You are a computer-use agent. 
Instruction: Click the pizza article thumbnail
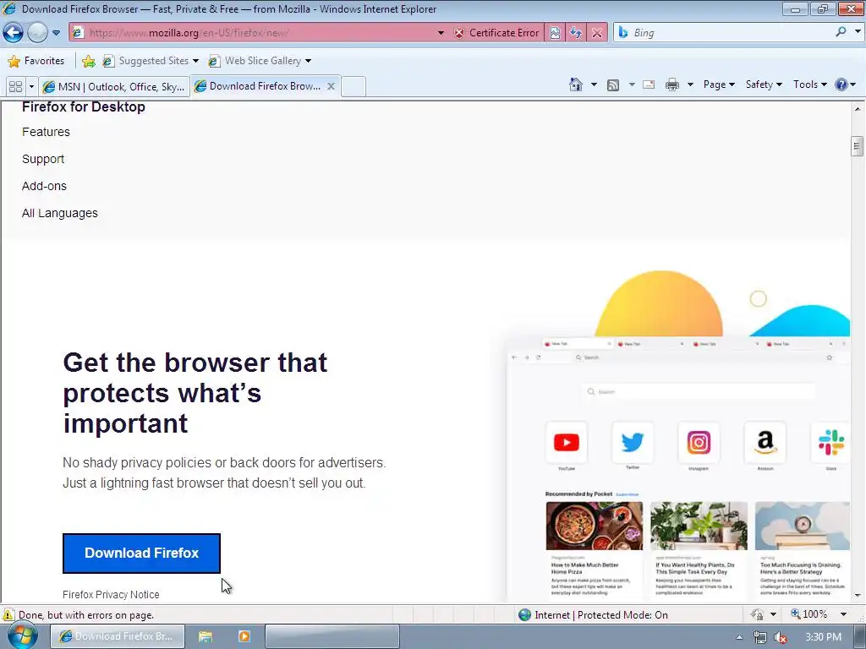click(x=595, y=526)
